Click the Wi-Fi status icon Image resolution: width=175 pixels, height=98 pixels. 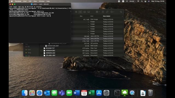pos(138,1)
